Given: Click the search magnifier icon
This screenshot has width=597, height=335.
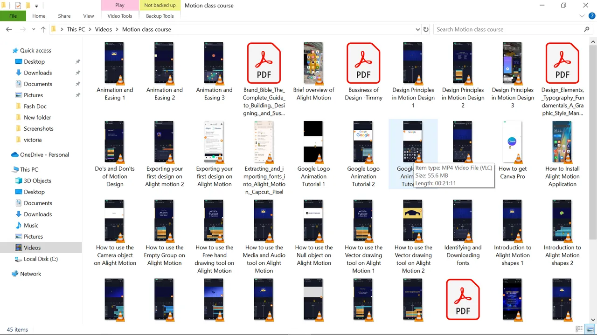Looking at the screenshot, I should (587, 29).
